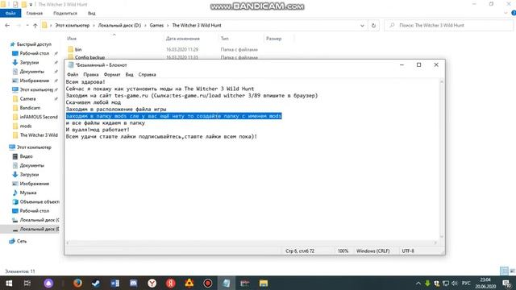Image resolution: width=516 pixels, height=290 pixels.
Task: Click the new folder icon in Explorer title bar
Action: [x=23, y=4]
